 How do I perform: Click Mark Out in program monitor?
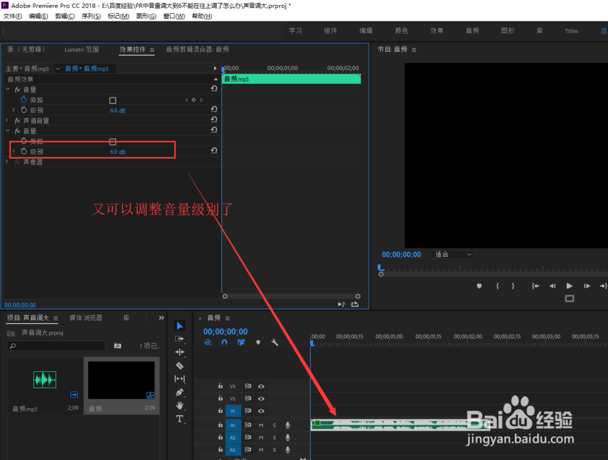click(x=513, y=286)
